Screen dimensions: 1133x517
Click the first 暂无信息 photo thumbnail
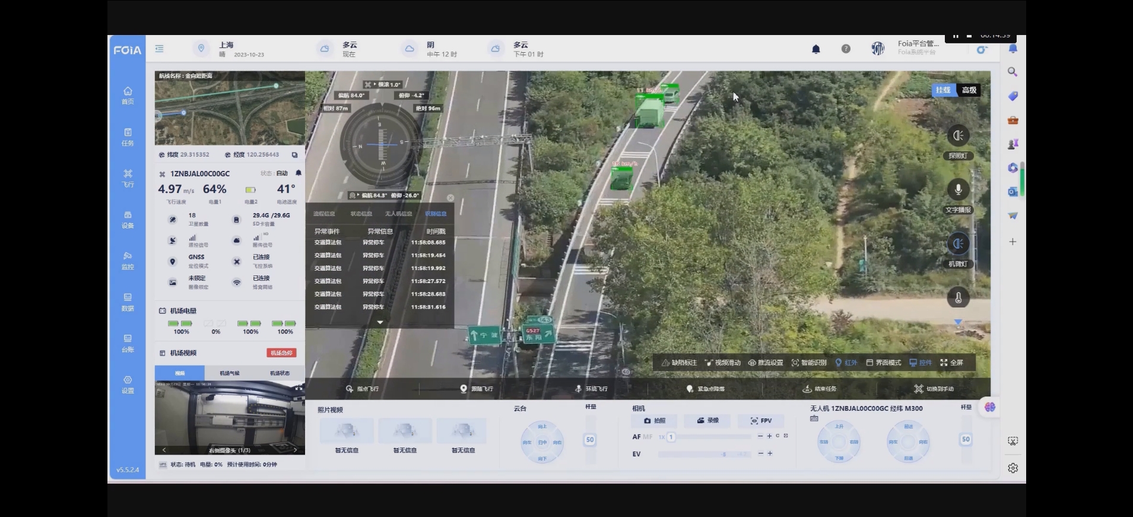(347, 431)
